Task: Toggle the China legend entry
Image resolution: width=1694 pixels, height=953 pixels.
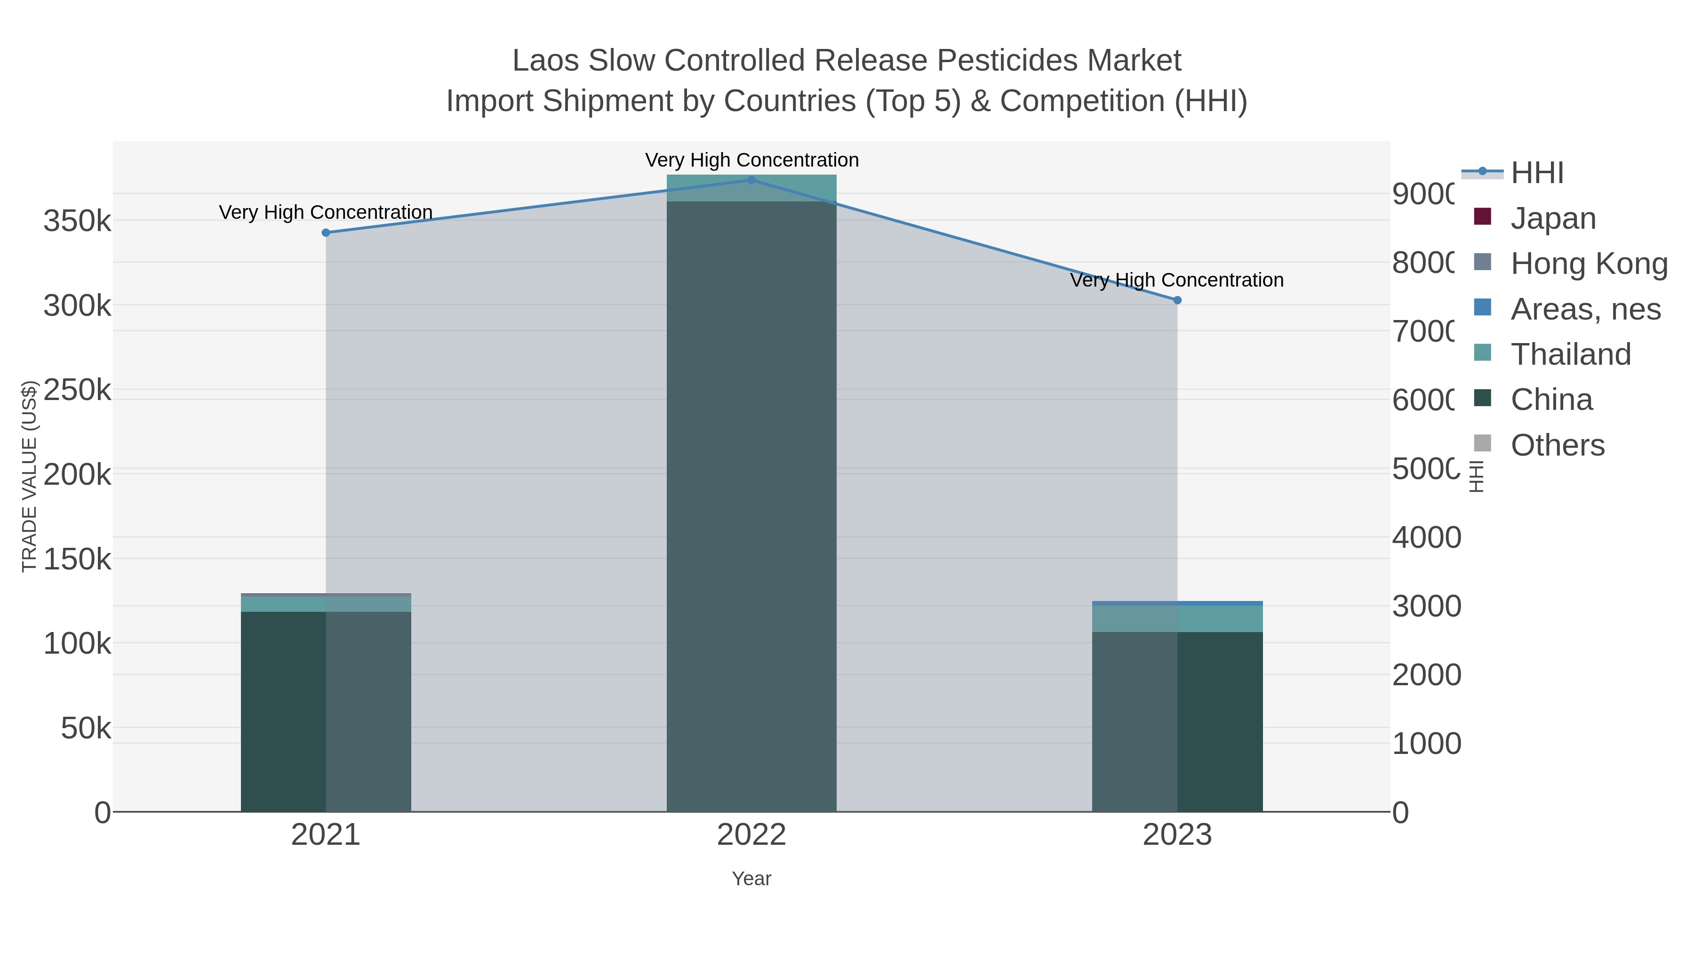Action: point(1533,399)
